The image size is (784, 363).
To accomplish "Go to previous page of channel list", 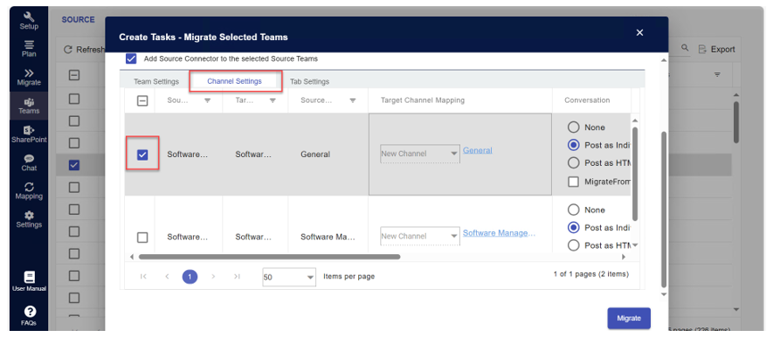I will tap(167, 276).
